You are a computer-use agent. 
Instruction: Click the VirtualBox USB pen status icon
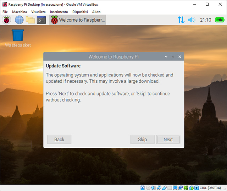164,187
